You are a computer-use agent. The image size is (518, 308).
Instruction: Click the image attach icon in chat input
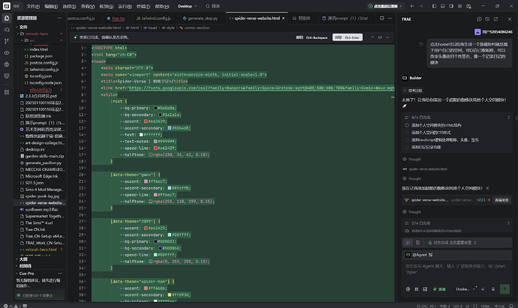tap(425, 289)
